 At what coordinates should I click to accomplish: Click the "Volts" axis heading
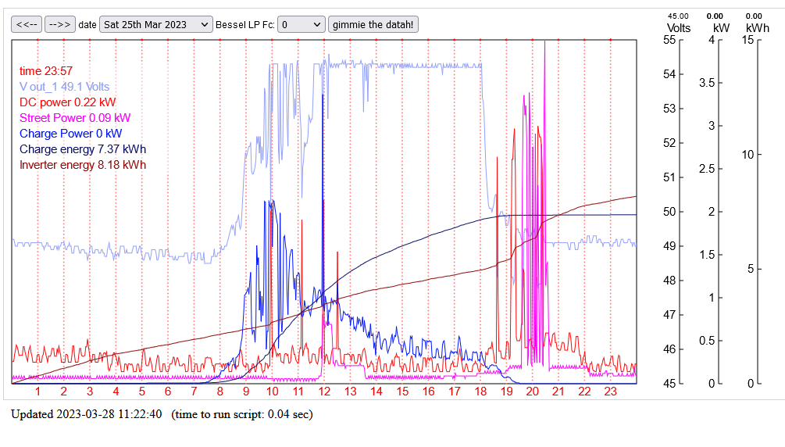[678, 28]
